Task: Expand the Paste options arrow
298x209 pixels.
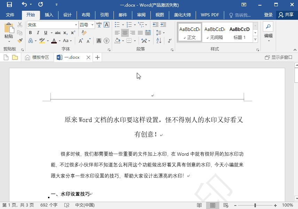Action: point(9,41)
